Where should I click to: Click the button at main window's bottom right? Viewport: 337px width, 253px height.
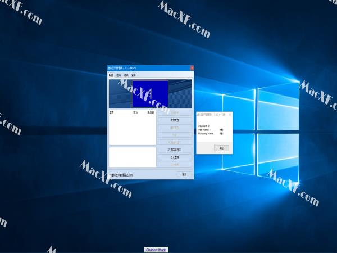(x=184, y=174)
